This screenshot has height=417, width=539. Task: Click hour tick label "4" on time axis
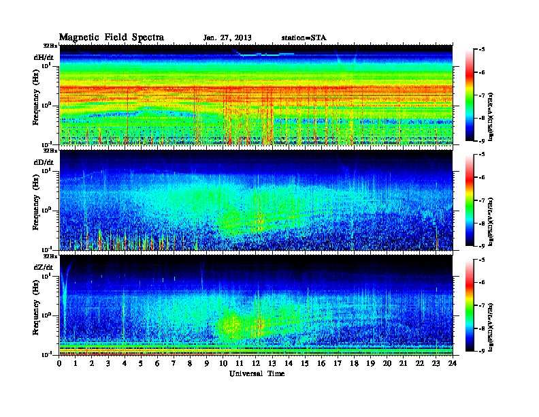(125, 363)
